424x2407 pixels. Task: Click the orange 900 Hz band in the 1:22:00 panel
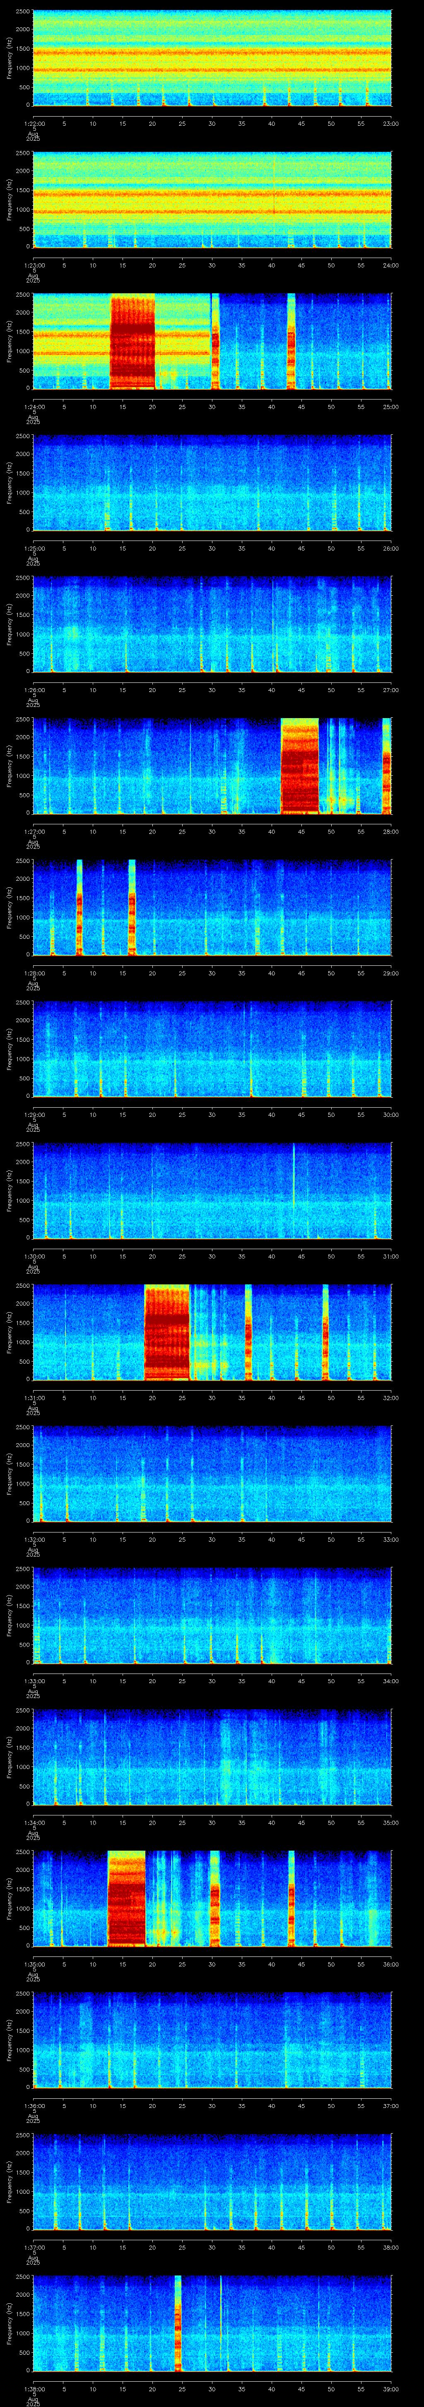tap(212, 70)
